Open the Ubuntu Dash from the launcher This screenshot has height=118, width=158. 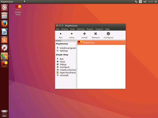pyautogui.click(x=4, y=8)
